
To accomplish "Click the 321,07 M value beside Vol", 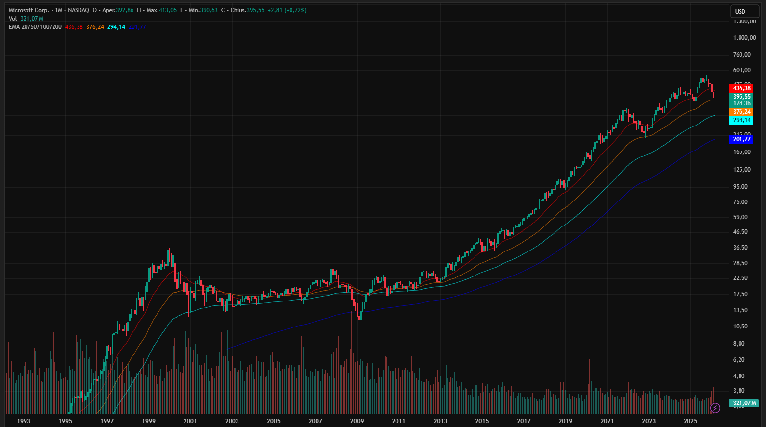I will coord(32,19).
